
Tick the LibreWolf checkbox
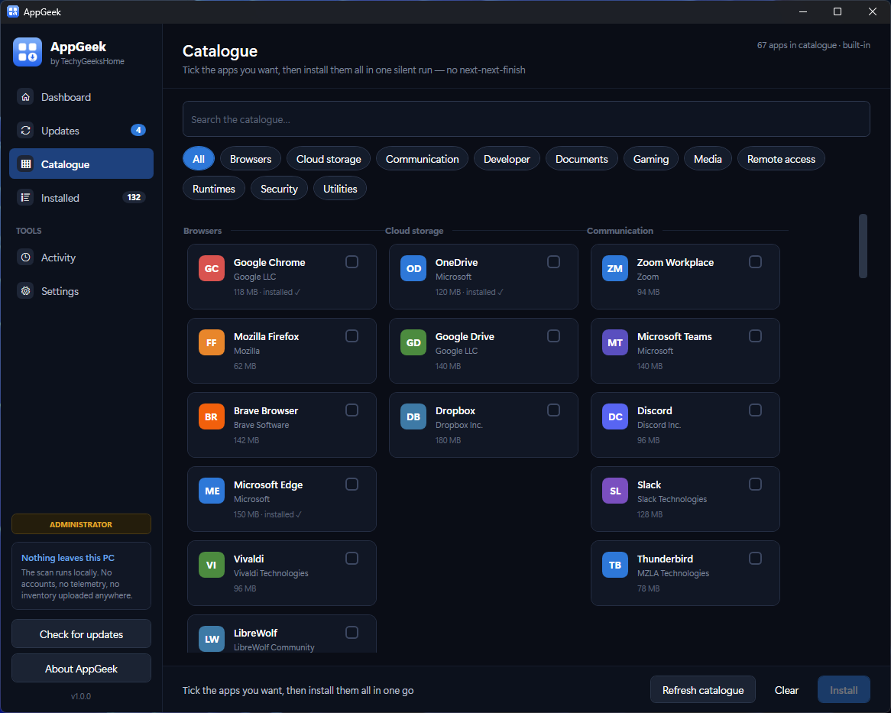click(352, 633)
